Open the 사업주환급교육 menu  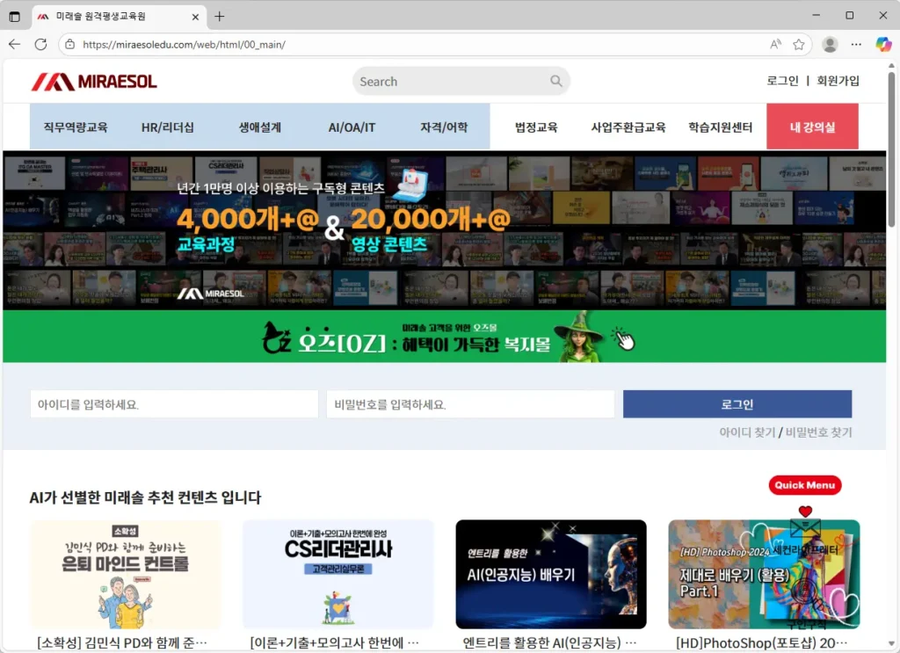coord(628,127)
